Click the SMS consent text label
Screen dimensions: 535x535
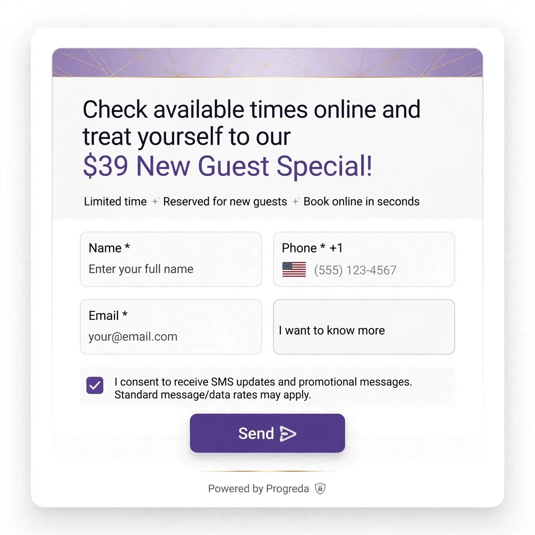pos(263,388)
